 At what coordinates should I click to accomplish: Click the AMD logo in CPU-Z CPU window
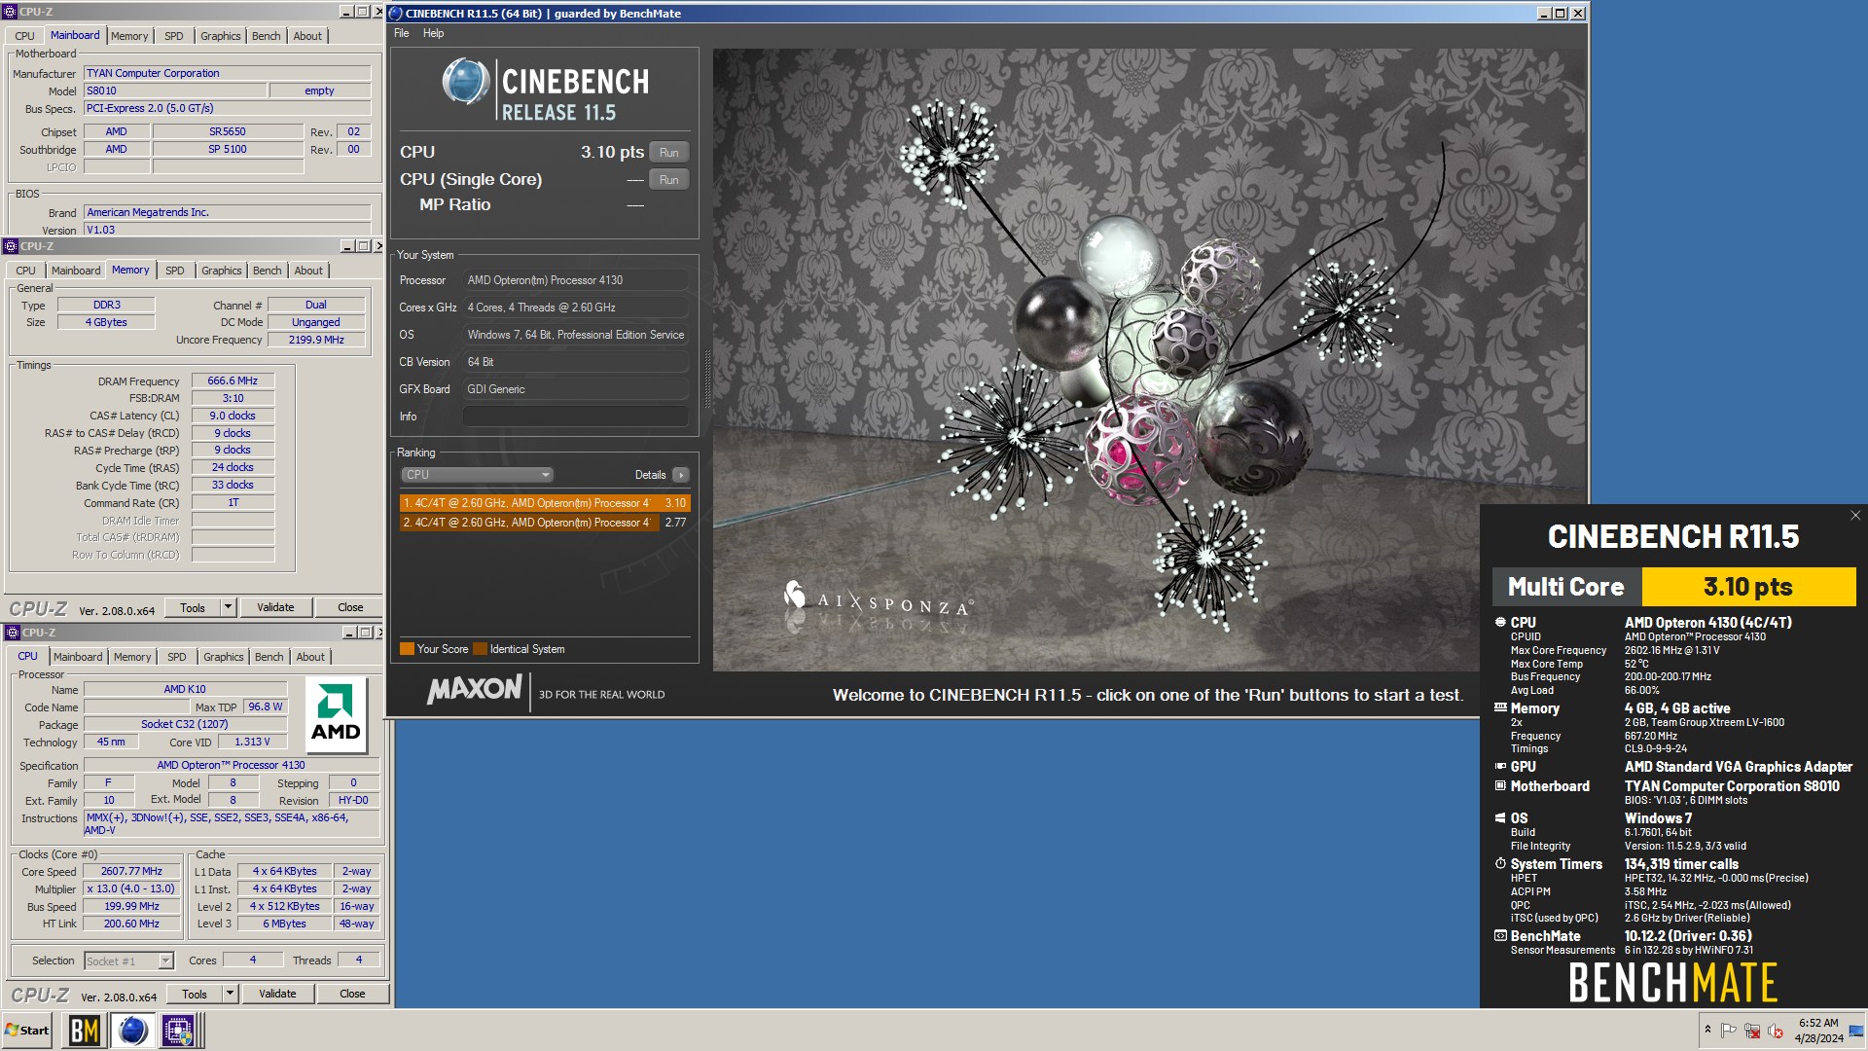[336, 715]
